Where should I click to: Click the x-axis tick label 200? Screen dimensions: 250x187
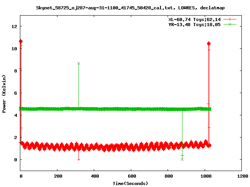58,176
